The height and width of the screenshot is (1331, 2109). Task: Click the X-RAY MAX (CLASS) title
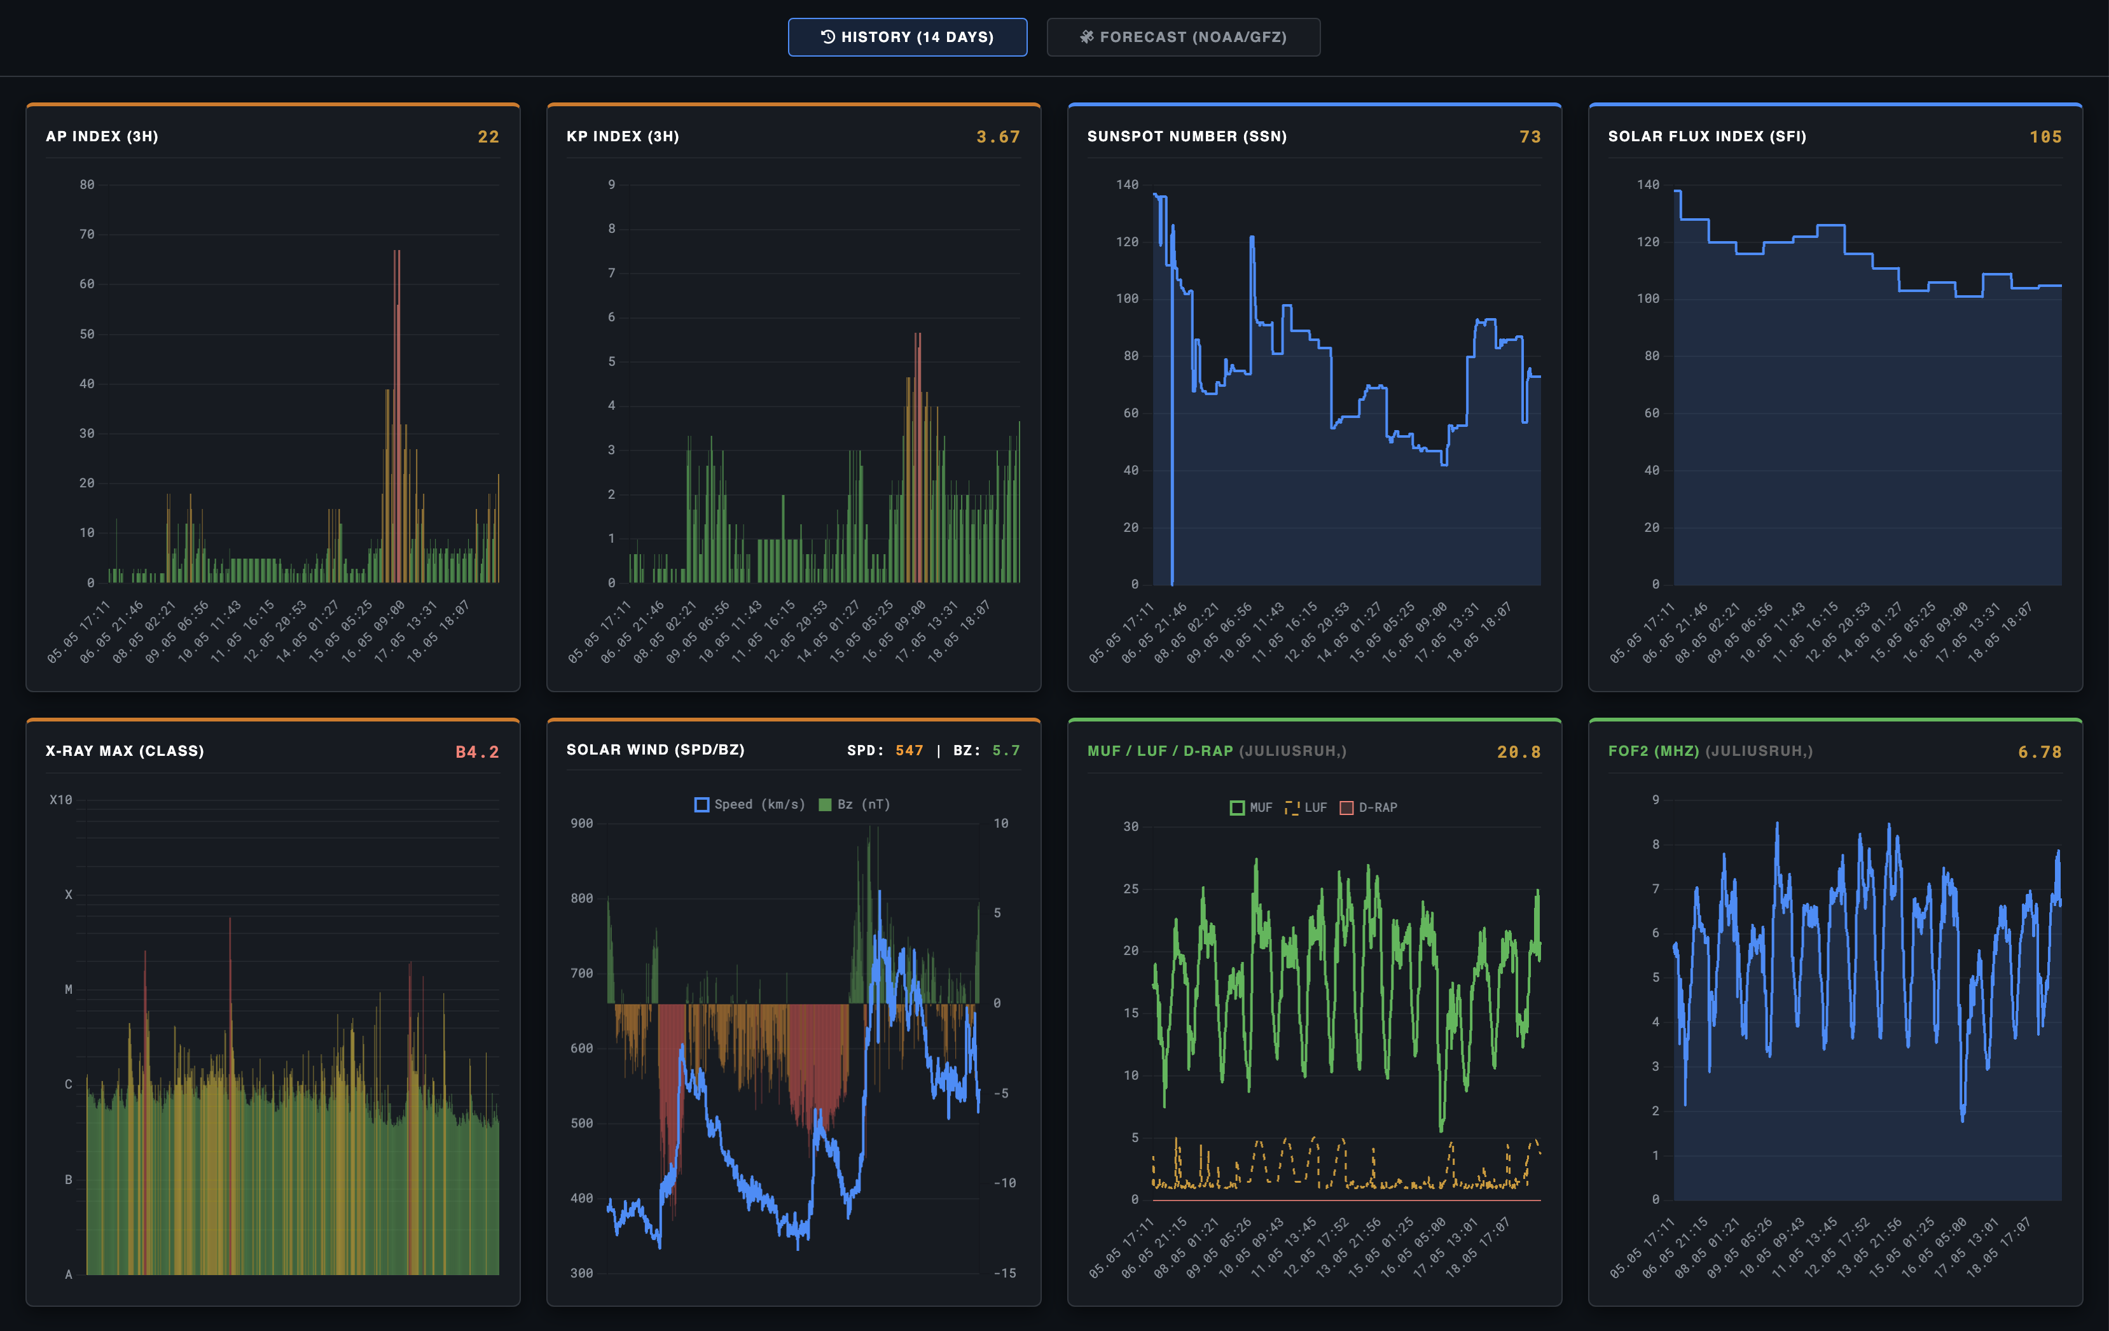click(x=125, y=751)
